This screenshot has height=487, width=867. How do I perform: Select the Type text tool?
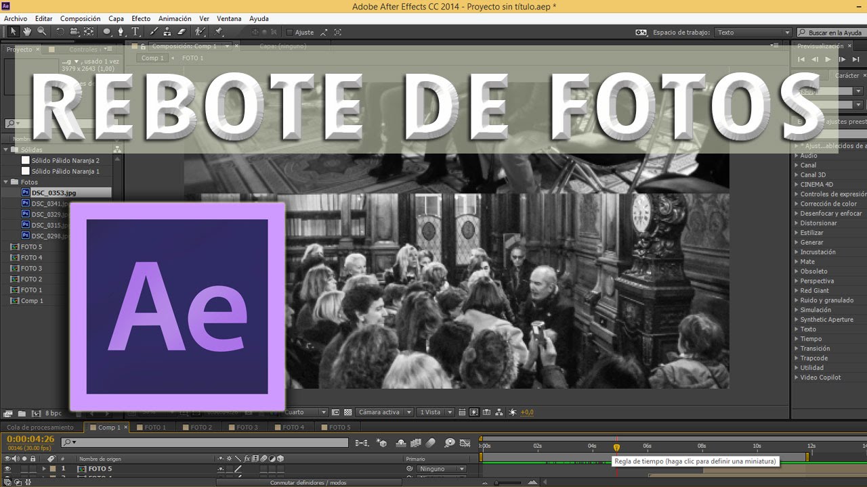pos(135,32)
